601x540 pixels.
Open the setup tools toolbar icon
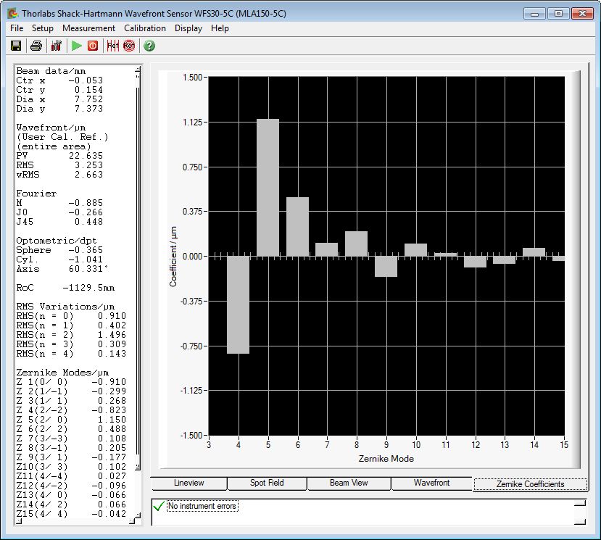pos(56,46)
